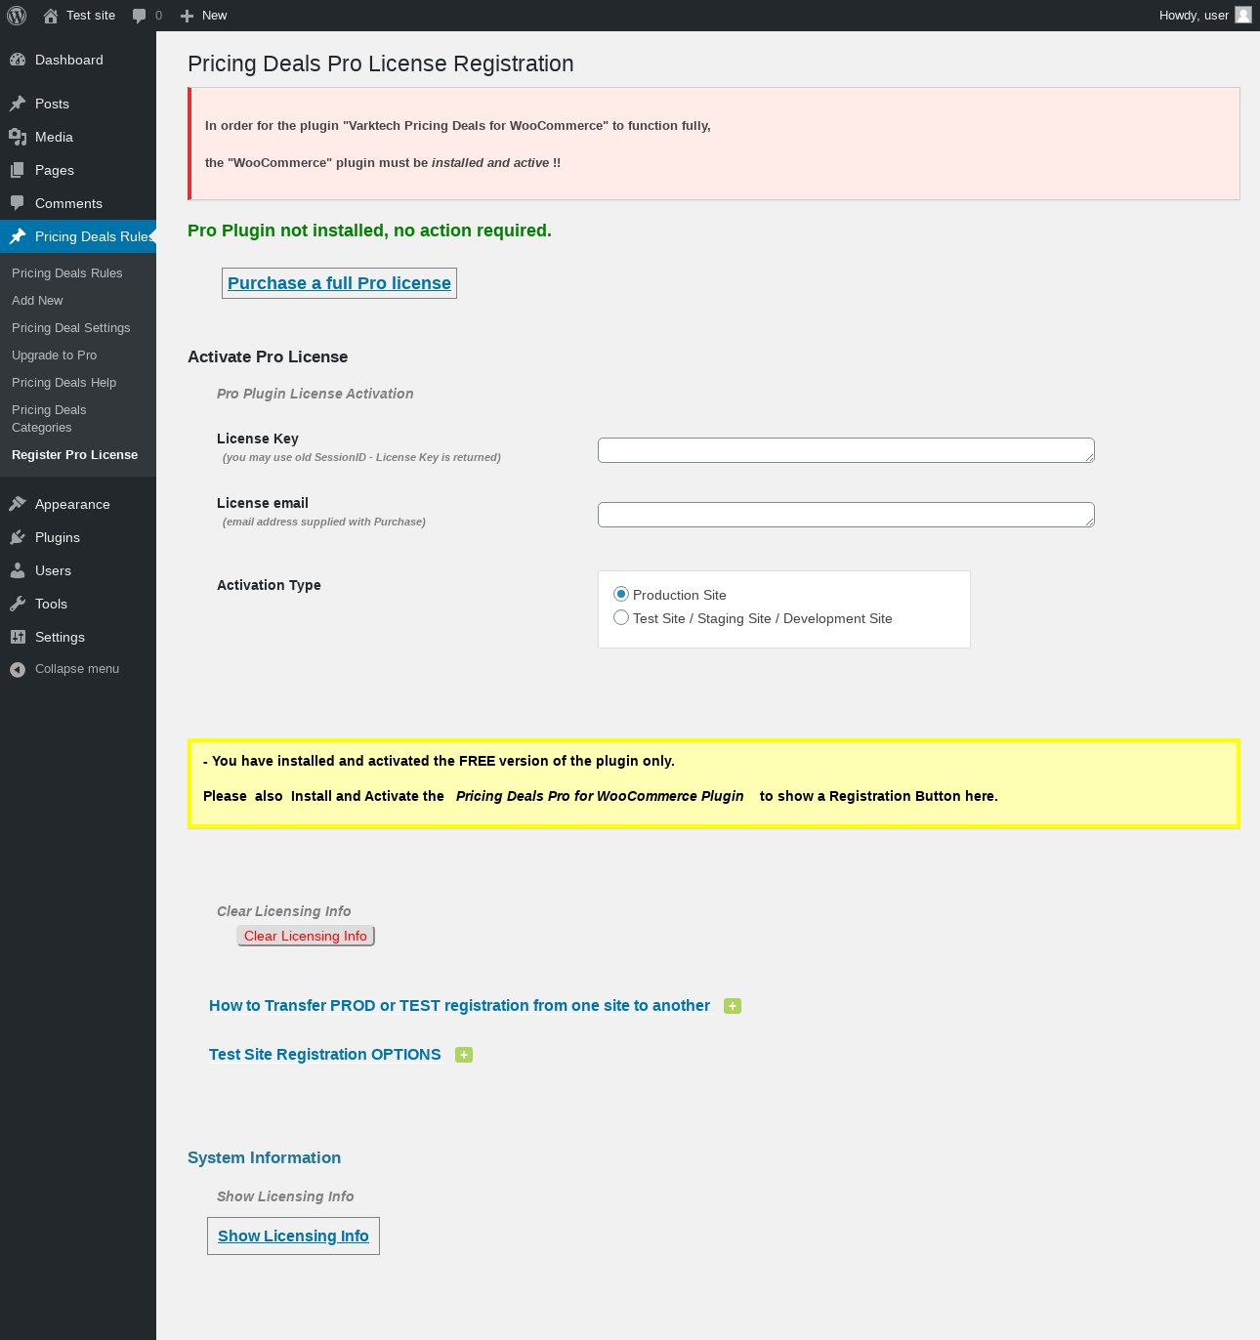
Task: Focus the License email input field
Action: pos(846,515)
